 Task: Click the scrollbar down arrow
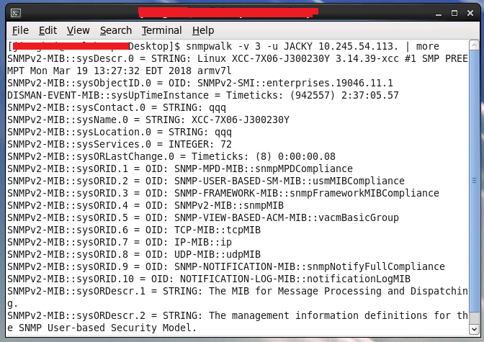(474, 329)
